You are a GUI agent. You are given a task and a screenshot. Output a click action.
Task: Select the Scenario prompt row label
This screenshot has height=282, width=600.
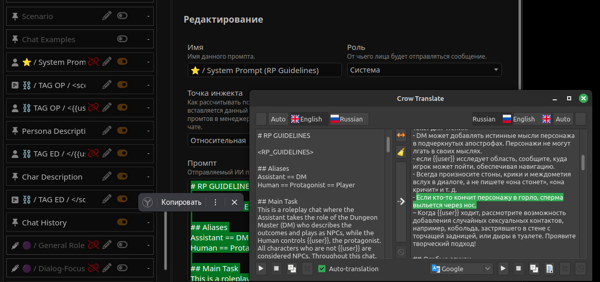pyautogui.click(x=38, y=16)
